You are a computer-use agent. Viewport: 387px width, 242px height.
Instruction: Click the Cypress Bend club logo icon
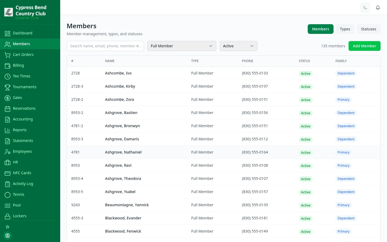tap(9, 12)
